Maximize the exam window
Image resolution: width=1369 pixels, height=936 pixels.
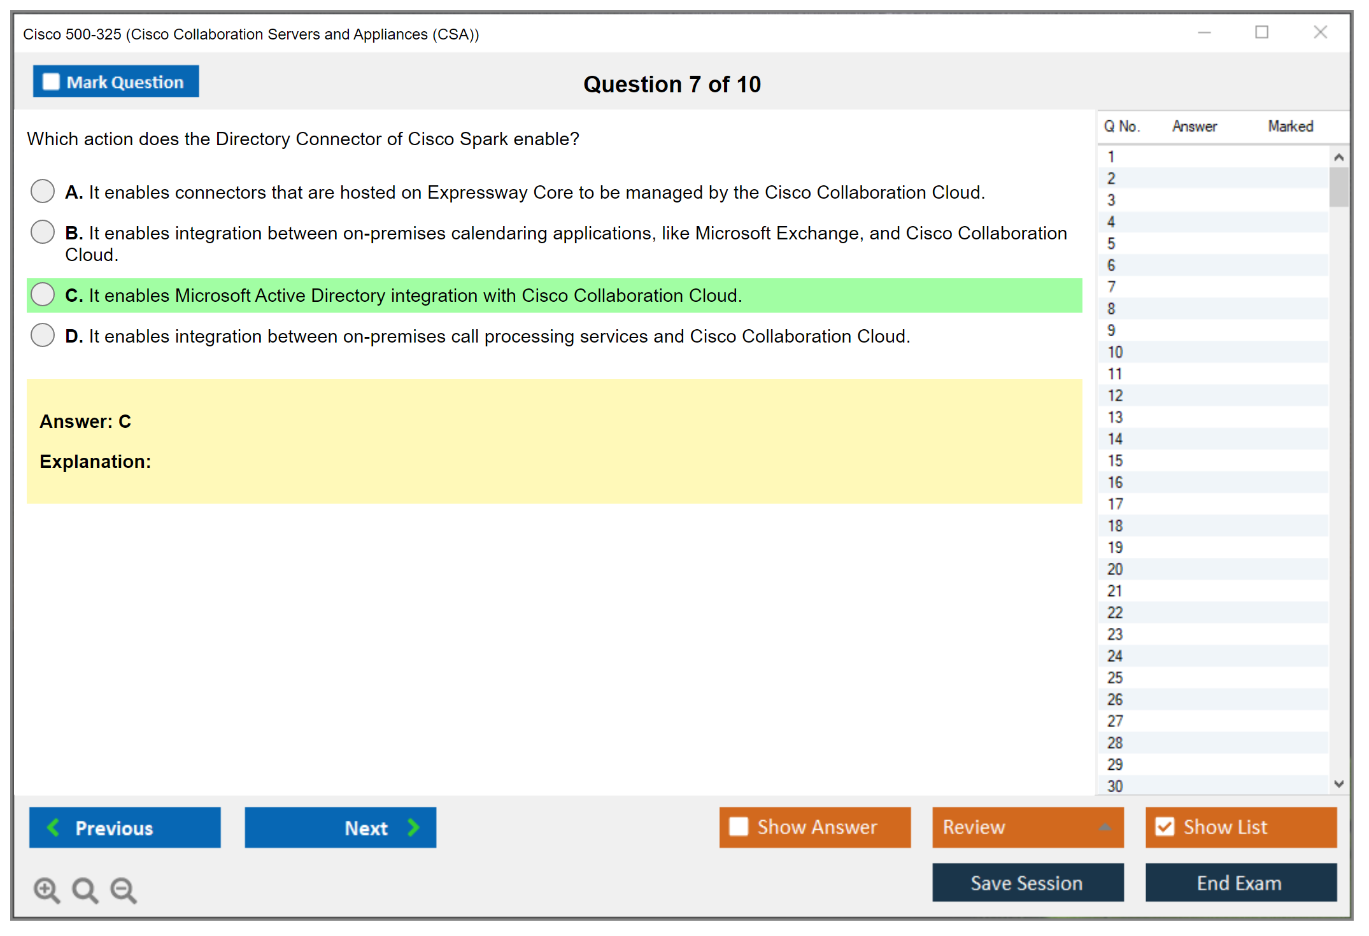[x=1261, y=32]
